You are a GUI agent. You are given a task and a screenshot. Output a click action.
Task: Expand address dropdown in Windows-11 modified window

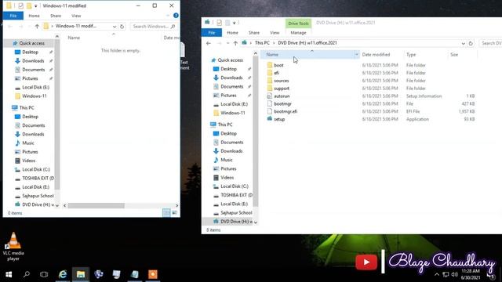(x=115, y=27)
